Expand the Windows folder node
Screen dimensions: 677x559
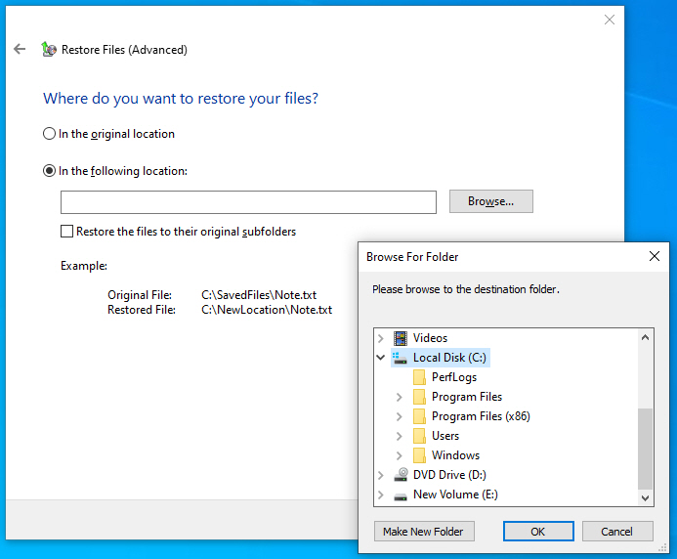[400, 455]
